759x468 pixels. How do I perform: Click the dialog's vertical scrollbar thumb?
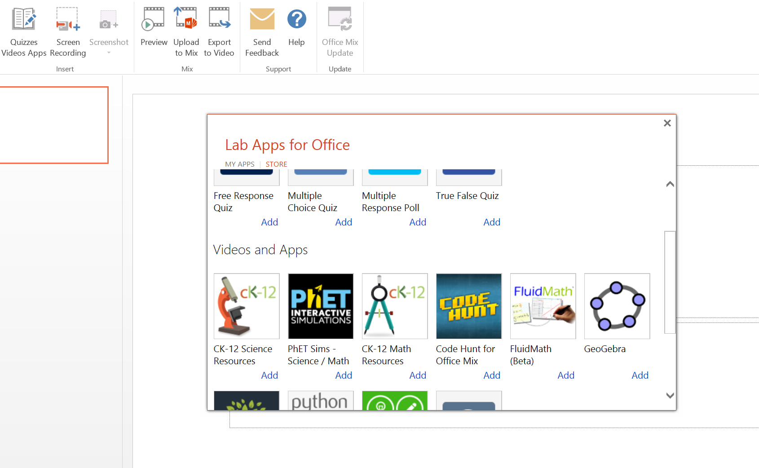coord(670,282)
